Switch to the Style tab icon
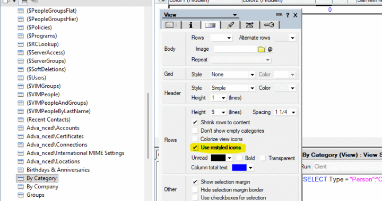The height and width of the screenshot is (201, 382). pyautogui.click(x=210, y=25)
